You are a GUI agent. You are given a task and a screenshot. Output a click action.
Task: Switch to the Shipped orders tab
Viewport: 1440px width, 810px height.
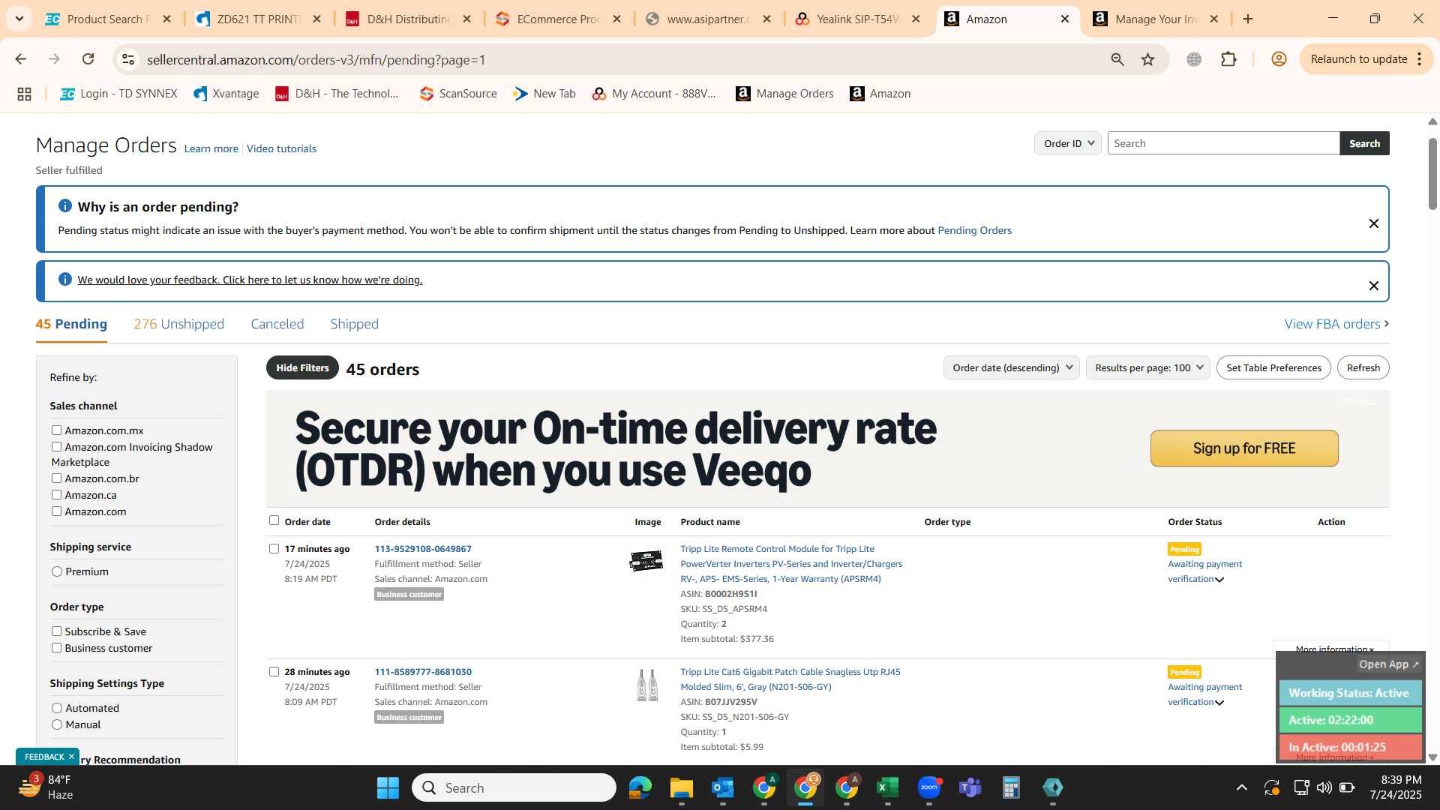tap(354, 324)
